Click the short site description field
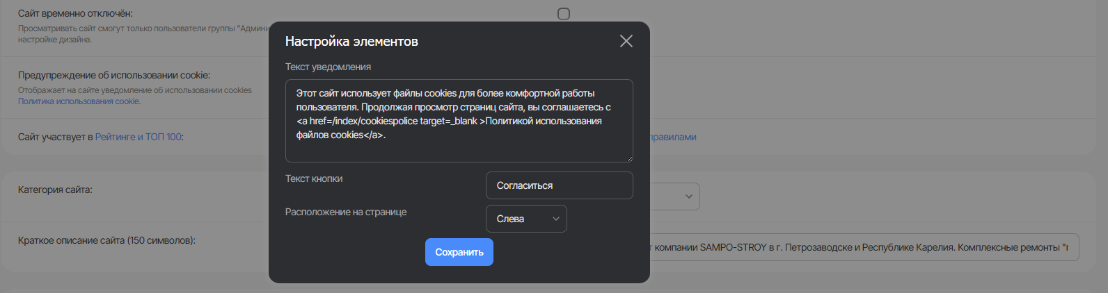The width and height of the screenshot is (1108, 293). (x=863, y=247)
